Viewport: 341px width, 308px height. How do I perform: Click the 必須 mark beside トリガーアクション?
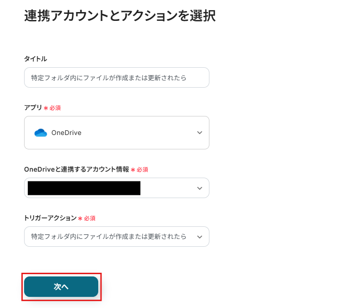point(89,218)
